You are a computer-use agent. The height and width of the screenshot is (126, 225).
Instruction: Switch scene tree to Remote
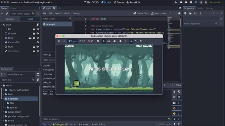[10, 19]
